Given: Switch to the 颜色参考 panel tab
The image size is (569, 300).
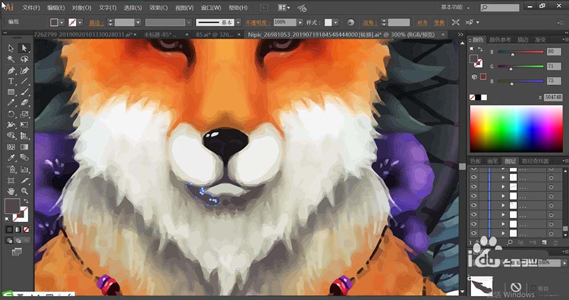Looking at the screenshot, I should tap(500, 40).
